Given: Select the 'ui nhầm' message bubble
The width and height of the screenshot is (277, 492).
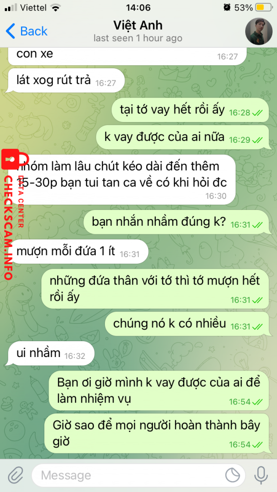Looking at the screenshot, I should click(x=50, y=353).
